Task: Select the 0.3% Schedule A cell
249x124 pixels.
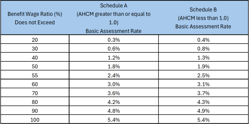Action: click(114, 40)
